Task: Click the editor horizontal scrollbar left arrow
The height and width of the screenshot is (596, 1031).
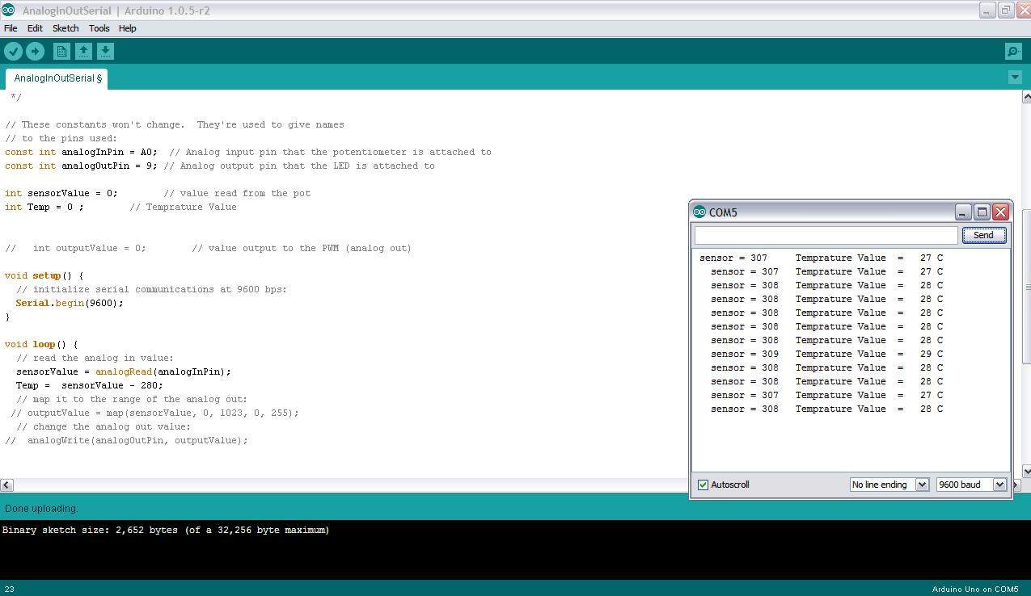Action: [6, 485]
